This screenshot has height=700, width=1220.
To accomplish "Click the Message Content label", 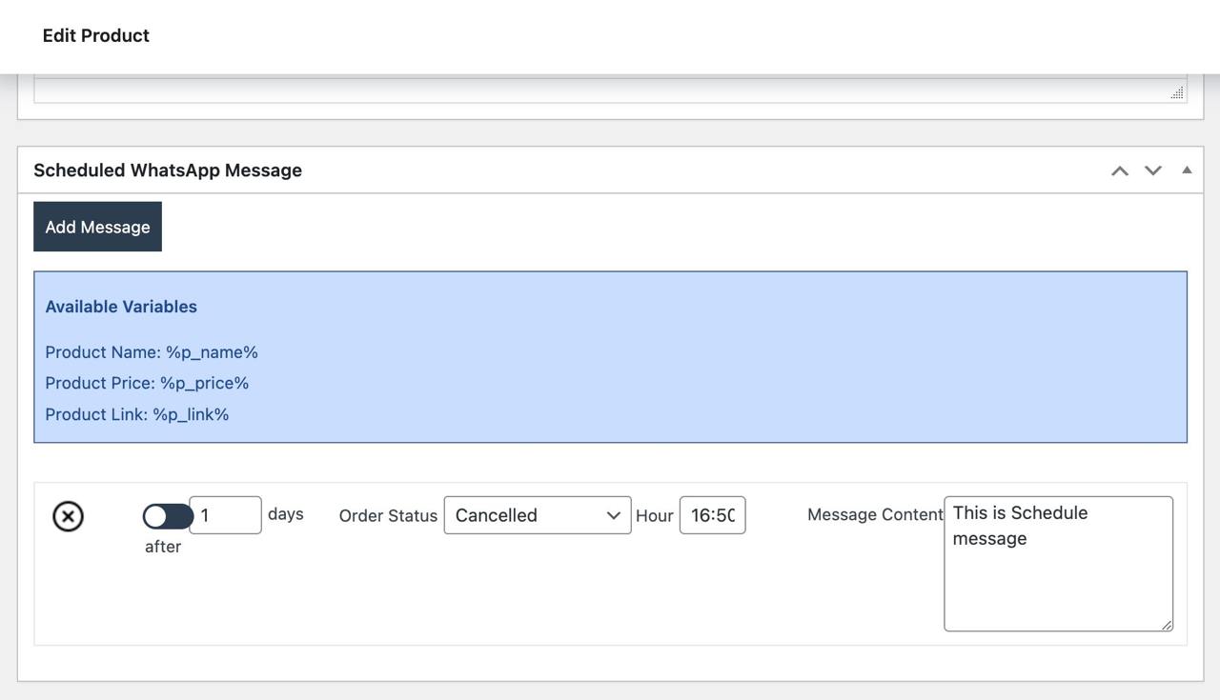I will [x=875, y=514].
